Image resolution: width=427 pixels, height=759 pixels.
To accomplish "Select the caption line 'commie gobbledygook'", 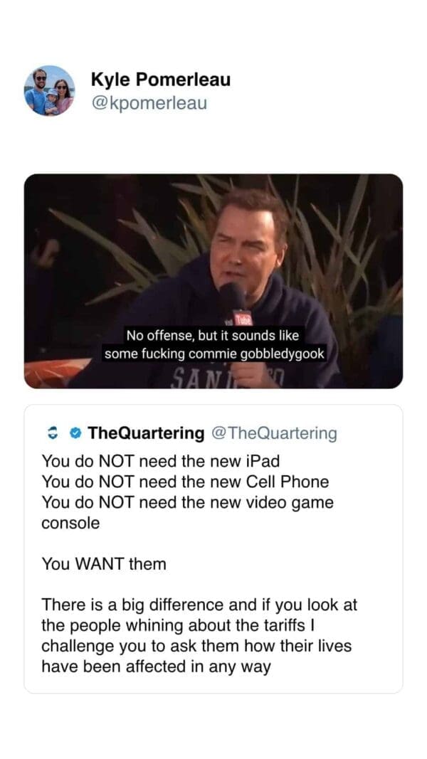I will [x=256, y=354].
